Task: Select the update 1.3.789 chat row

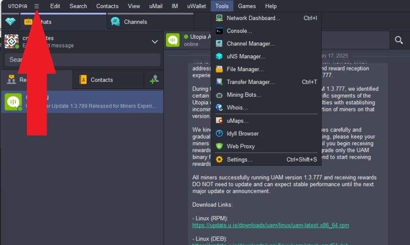Action: tap(83, 102)
